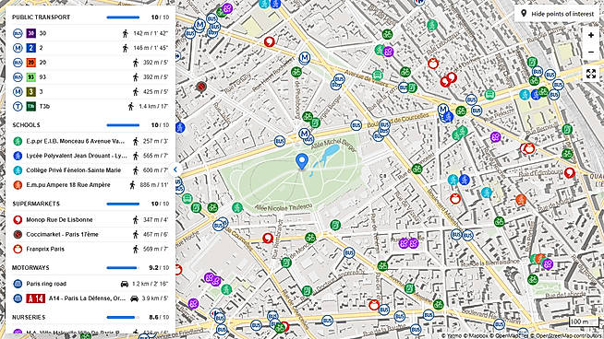
Task: Click the 'A14 - Paris La Défense' entry text
Action: coord(87,298)
